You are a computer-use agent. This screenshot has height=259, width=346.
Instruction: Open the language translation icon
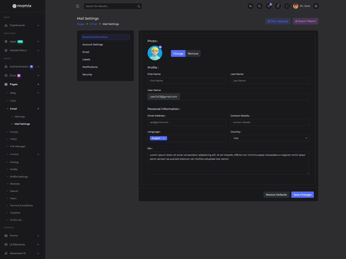pos(250,6)
